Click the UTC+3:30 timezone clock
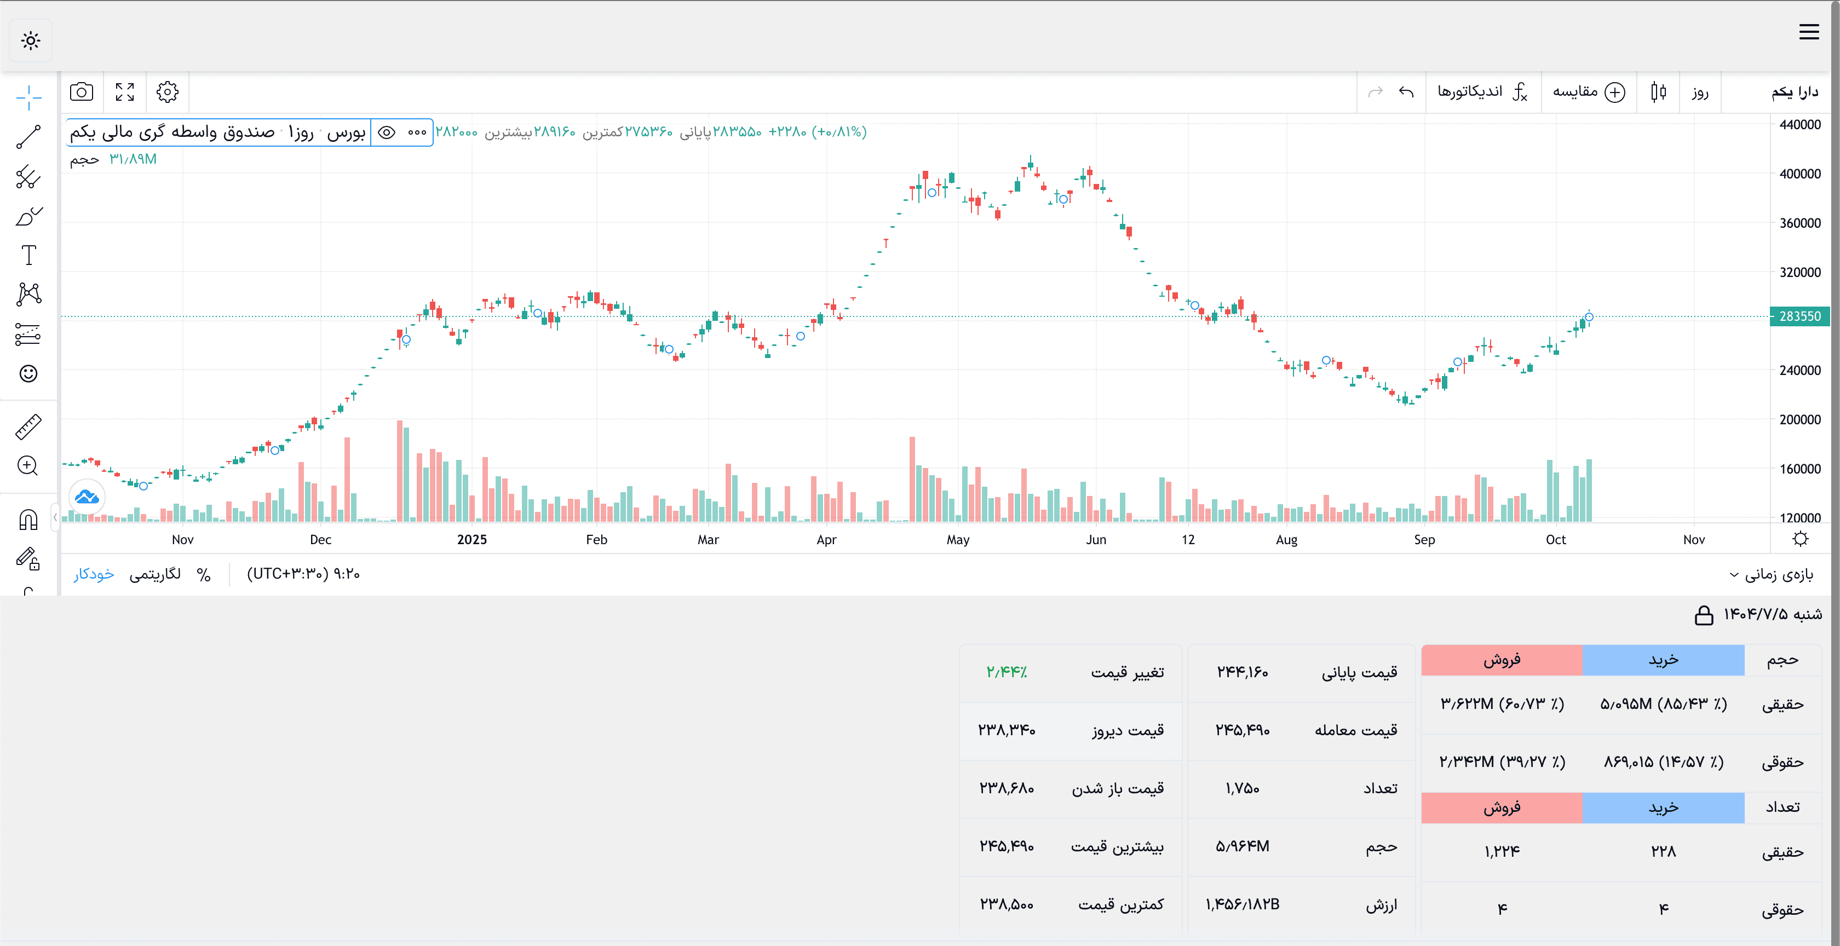 click(x=303, y=575)
